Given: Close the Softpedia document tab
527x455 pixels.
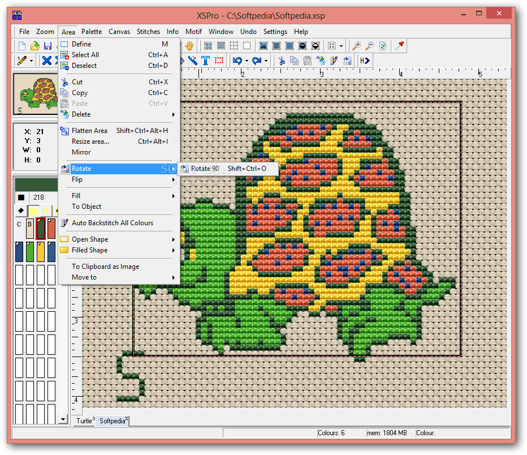Looking at the screenshot, I should coord(127,418).
